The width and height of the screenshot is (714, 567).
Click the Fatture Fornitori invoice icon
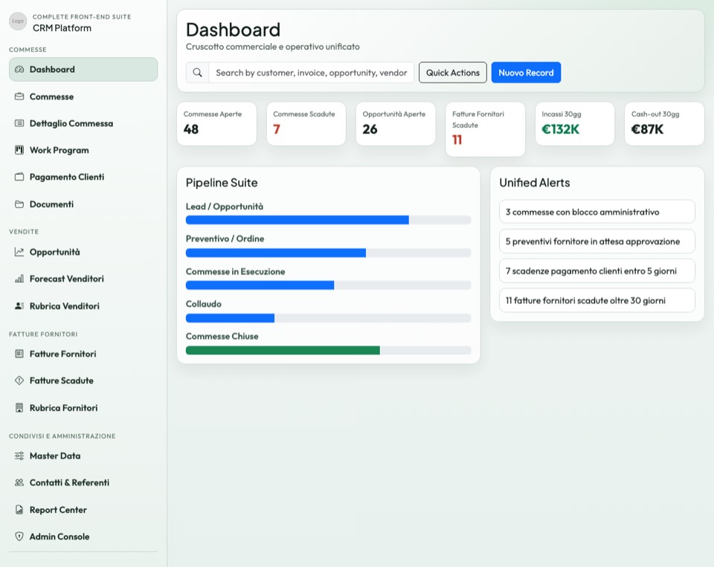click(x=19, y=354)
